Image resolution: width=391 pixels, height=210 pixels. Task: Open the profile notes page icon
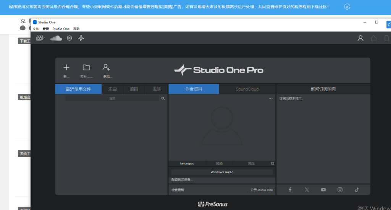click(x=273, y=164)
